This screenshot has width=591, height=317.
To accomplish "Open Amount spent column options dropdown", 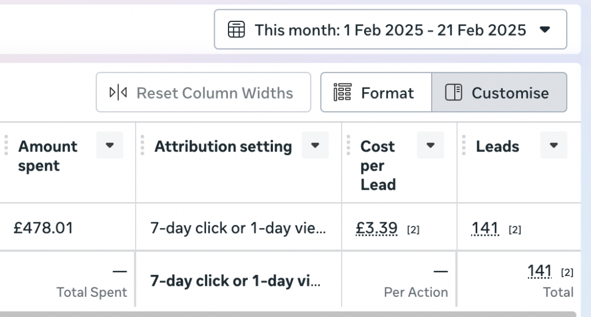I will (110, 145).
